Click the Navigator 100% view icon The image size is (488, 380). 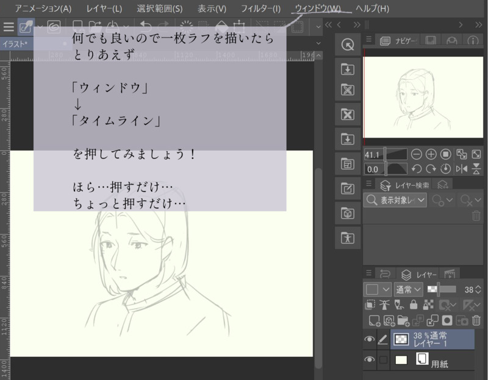coord(445,154)
